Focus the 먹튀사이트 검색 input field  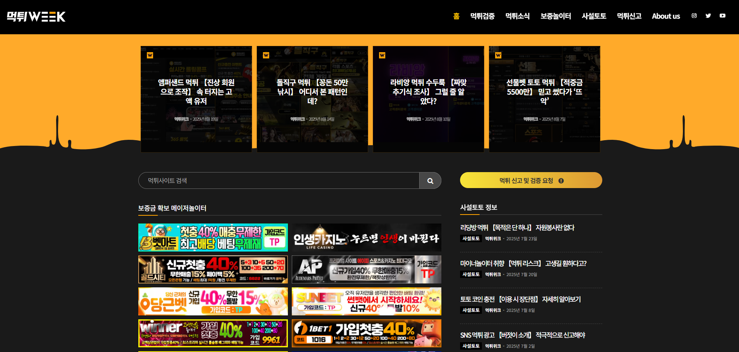(x=279, y=181)
